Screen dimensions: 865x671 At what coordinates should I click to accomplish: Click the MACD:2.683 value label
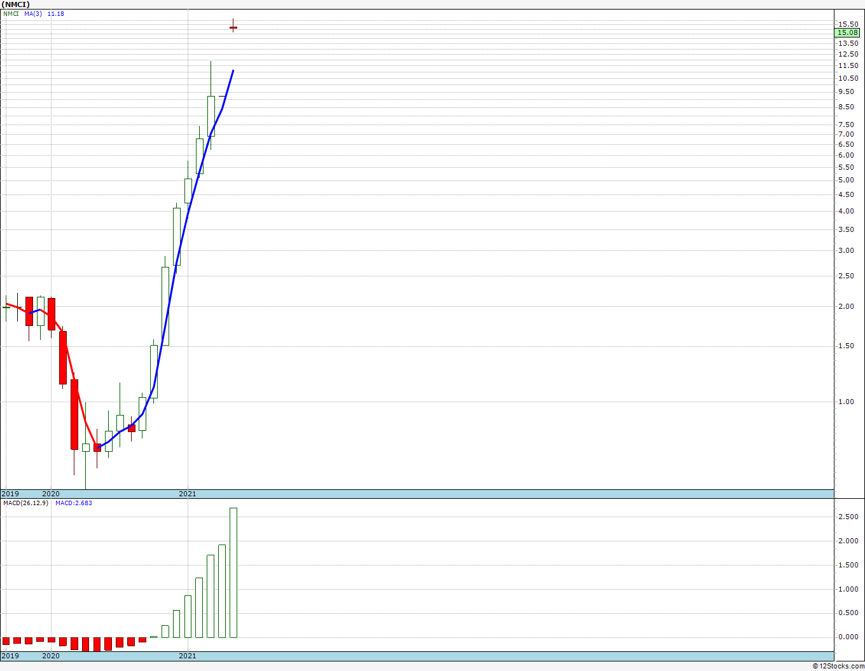(74, 503)
